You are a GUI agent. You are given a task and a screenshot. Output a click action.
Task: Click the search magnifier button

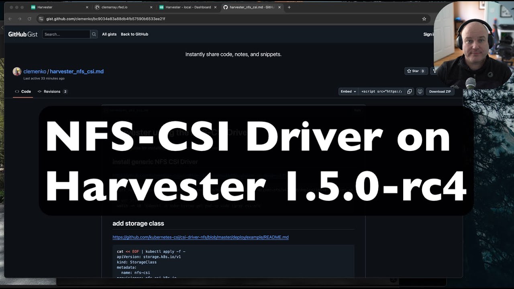coord(94,34)
